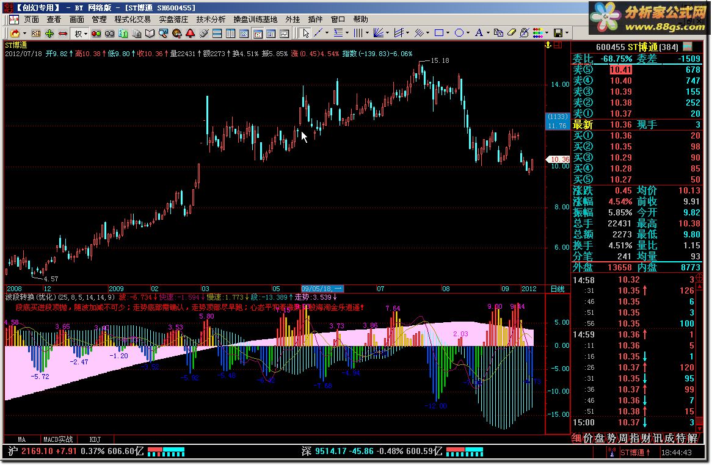
Task: Select the circle drawing tool
Action: (459, 33)
